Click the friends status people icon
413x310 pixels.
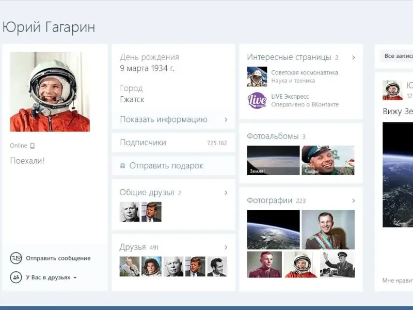[x=16, y=277]
